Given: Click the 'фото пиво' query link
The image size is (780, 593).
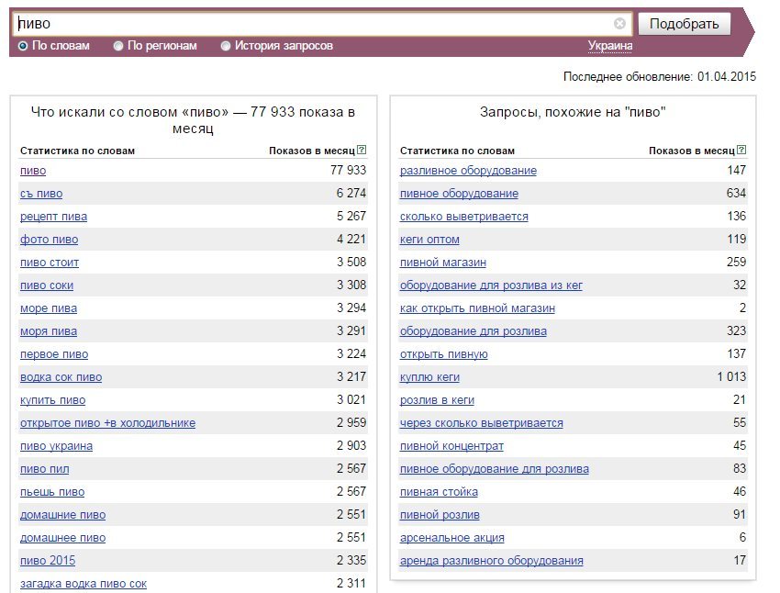Looking at the screenshot, I should click(x=49, y=240).
